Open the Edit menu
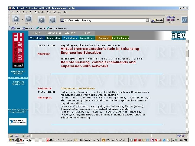The image size is (195, 146). (19, 12)
